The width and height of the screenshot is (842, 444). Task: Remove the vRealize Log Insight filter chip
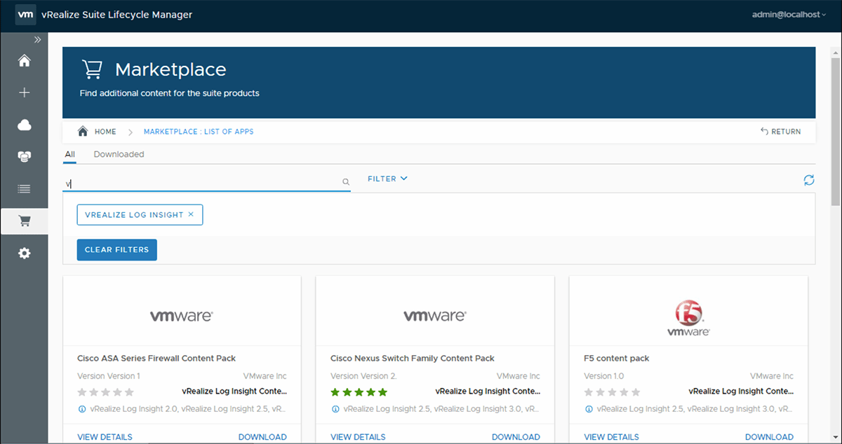(191, 214)
